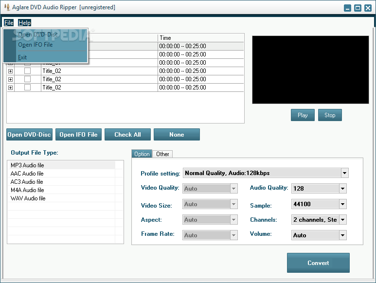Image resolution: width=376 pixels, height=283 pixels.
Task: Click the Time column header
Action: 201,38
